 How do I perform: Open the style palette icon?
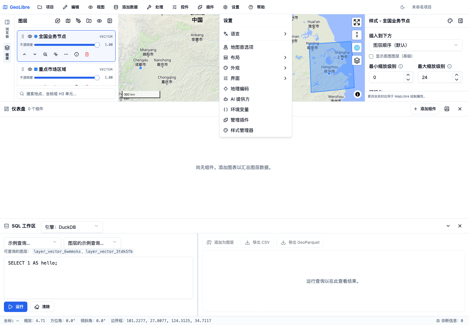point(450,21)
